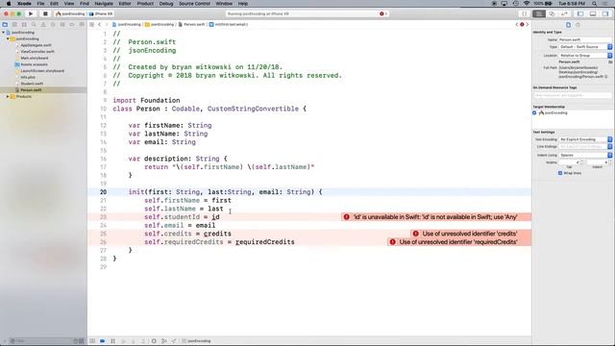The width and height of the screenshot is (615, 346).
Task: Open Main.storyboard in navigator
Action: tap(35, 58)
